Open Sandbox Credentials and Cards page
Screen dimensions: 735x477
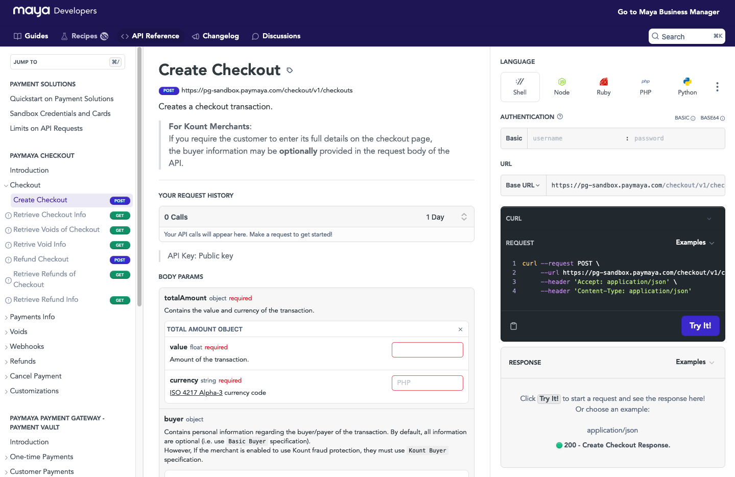pos(60,114)
